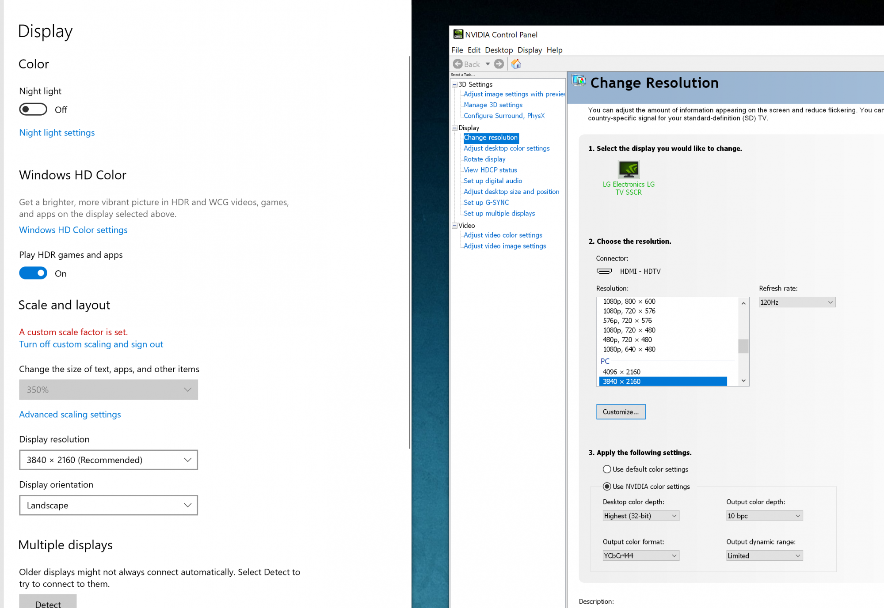Open Manage 3D settings
Viewport: 884px width, 608px height.
493,105
